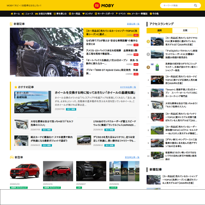Viewport: 205px width, 205px height.
Task: Click the search magnifier icon
Action: [x=195, y=5]
